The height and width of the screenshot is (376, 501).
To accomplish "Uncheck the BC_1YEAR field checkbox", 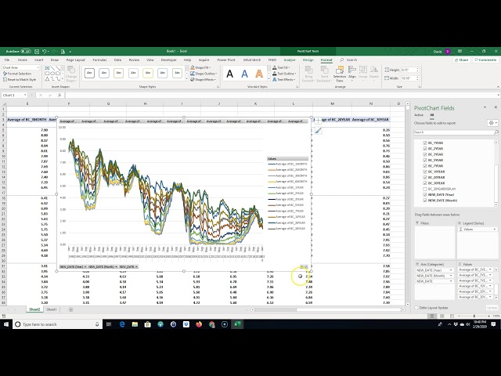I will coord(425,143).
